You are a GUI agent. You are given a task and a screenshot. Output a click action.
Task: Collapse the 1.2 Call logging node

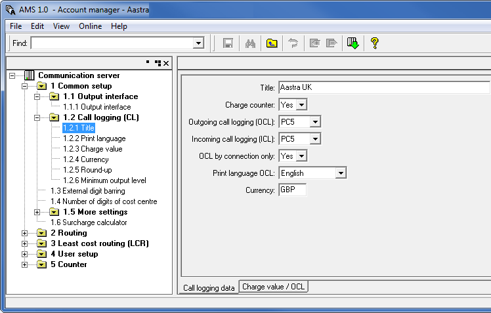[37, 117]
